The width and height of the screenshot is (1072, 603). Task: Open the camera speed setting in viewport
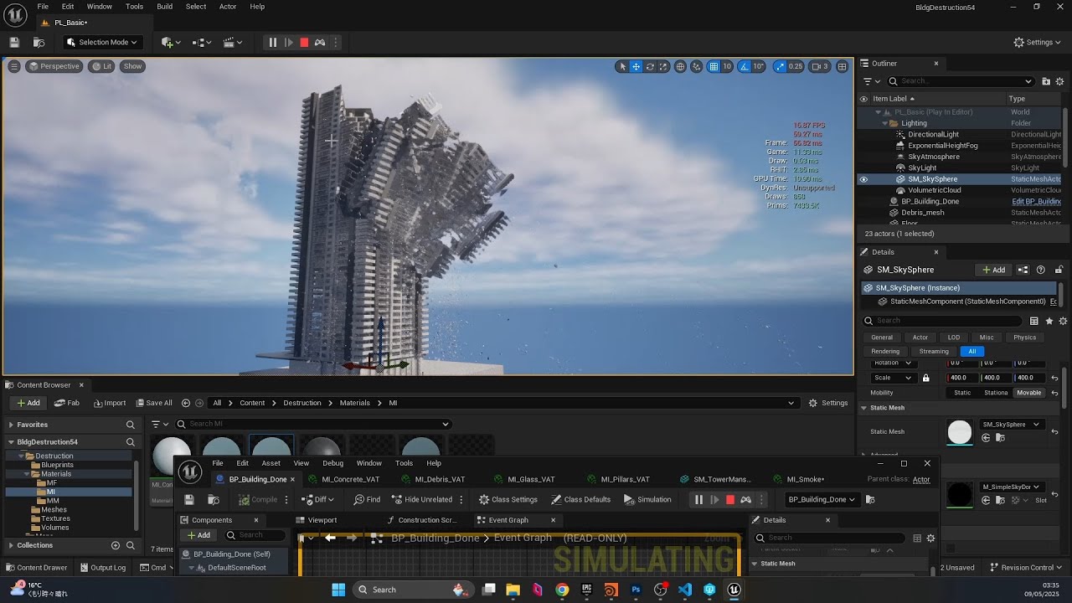pos(818,67)
